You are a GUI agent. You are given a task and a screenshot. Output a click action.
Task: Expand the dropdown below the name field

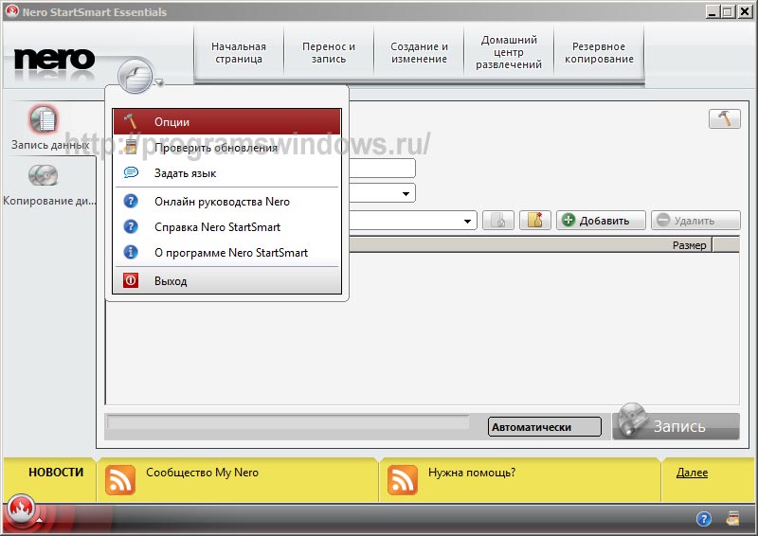(x=406, y=193)
